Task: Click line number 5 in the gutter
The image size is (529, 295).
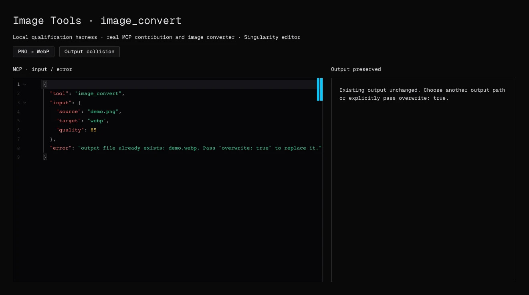Action: click(18, 121)
